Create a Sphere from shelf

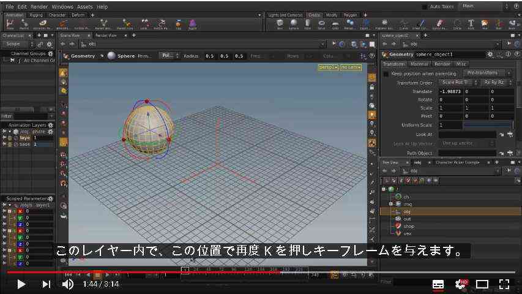294,24
